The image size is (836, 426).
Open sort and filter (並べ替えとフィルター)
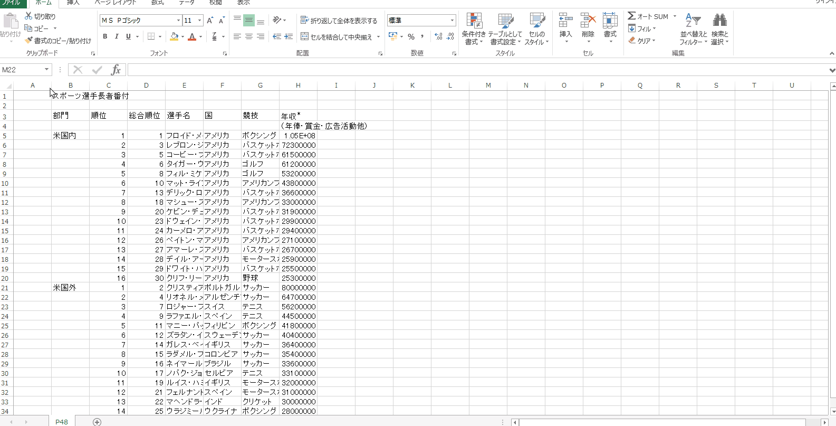coord(693,29)
